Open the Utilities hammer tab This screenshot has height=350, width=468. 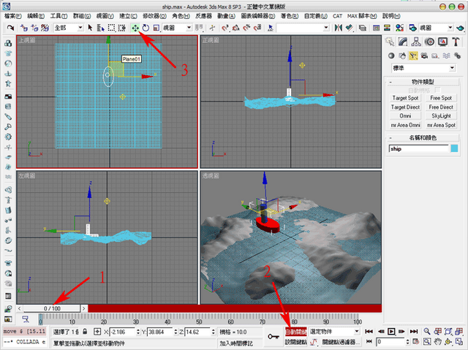[456, 42]
